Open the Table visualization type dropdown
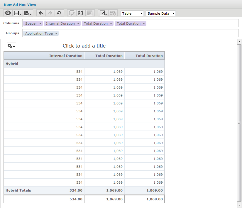 132,13
